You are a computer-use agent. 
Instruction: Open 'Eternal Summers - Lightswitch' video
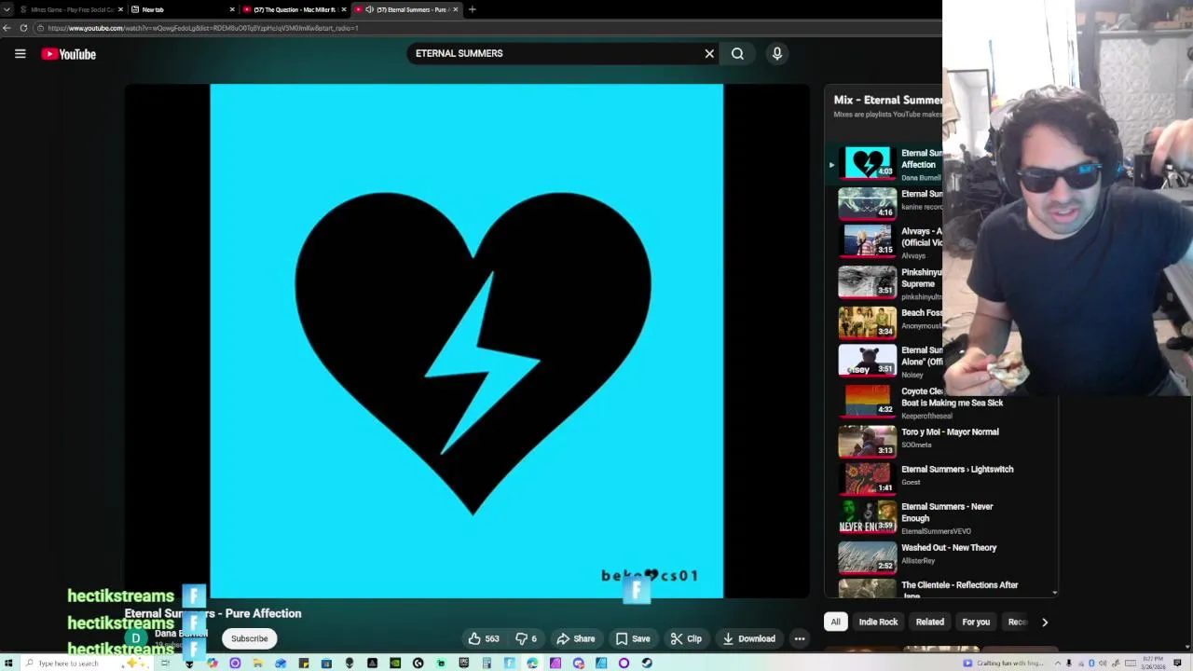(x=957, y=469)
